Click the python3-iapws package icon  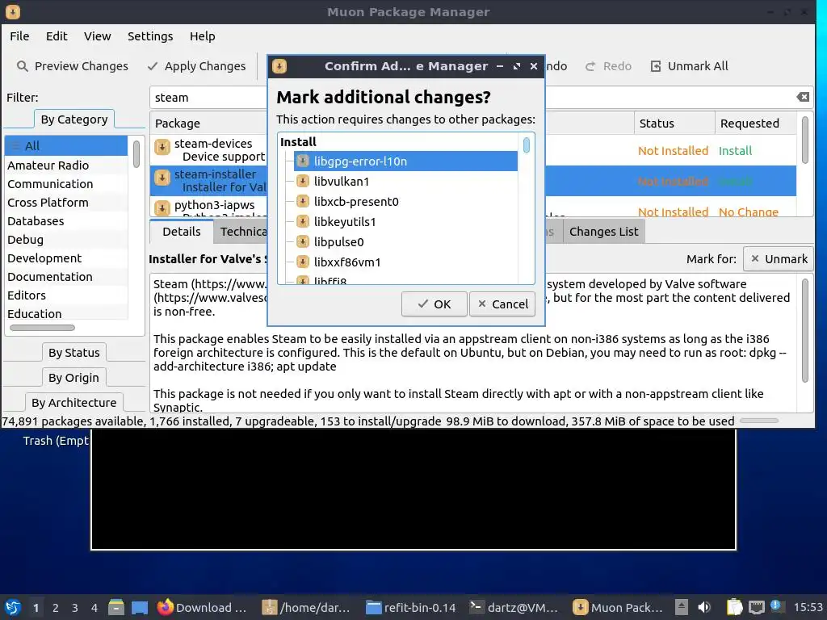point(162,207)
